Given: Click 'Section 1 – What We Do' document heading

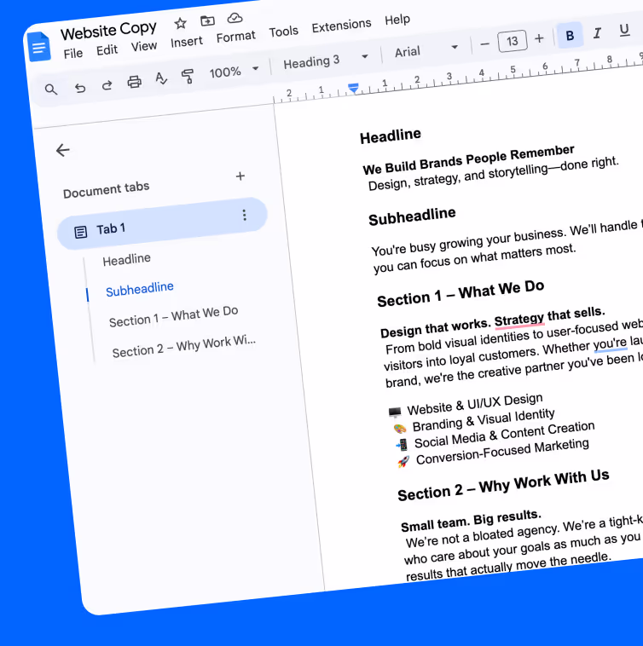Looking at the screenshot, I should pyautogui.click(x=461, y=293).
